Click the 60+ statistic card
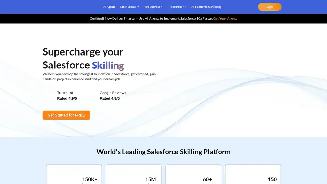Screen dimensions: 327x184 193,174
